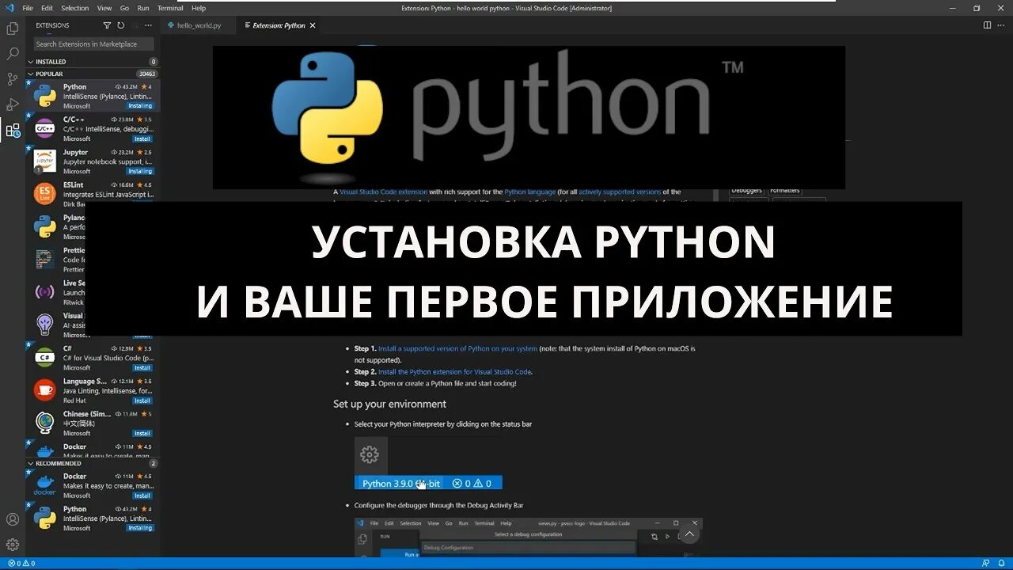Click the ESLint extension logo
The image size is (1013, 570).
45,193
